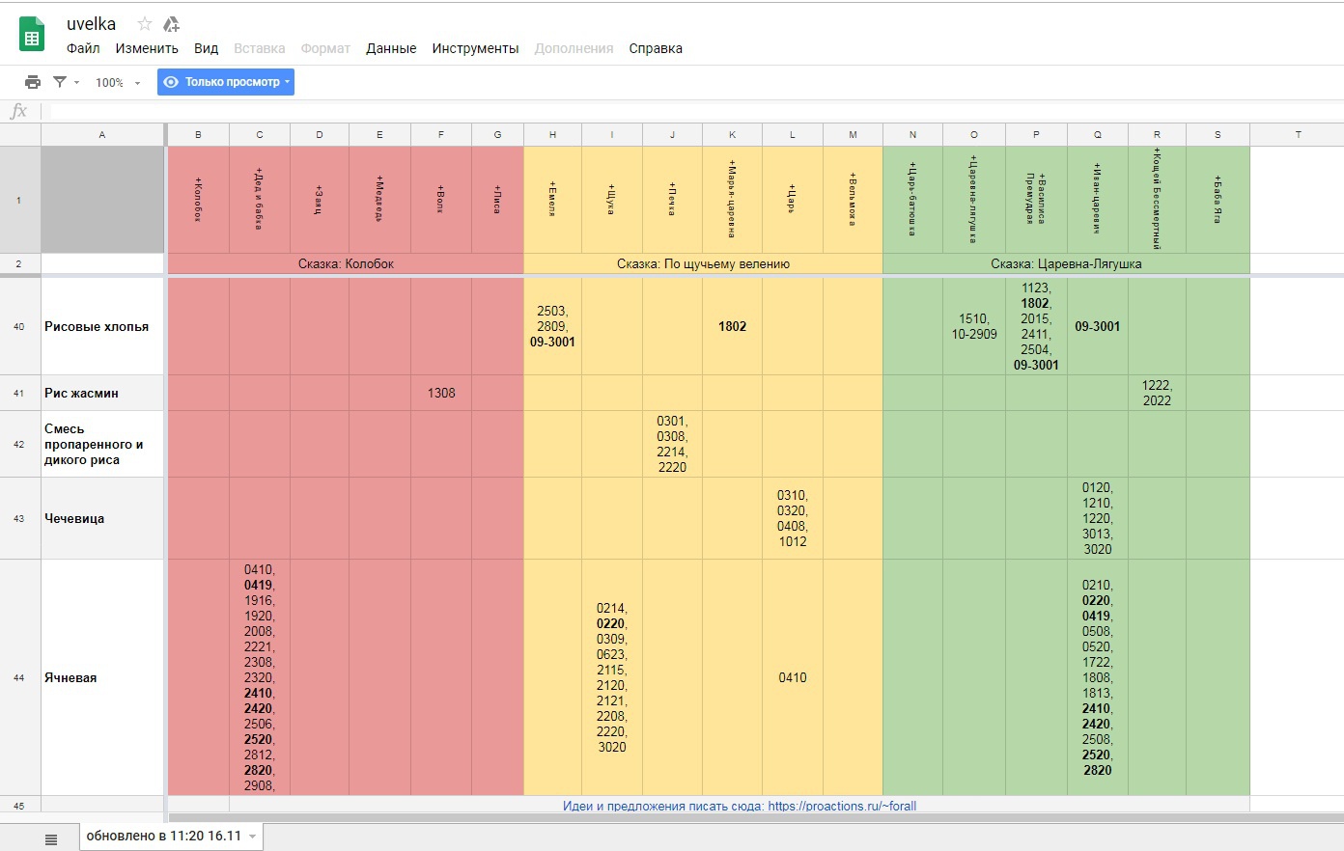Click the Google Sheets home logo
This screenshot has height=851, width=1344.
tap(32, 35)
